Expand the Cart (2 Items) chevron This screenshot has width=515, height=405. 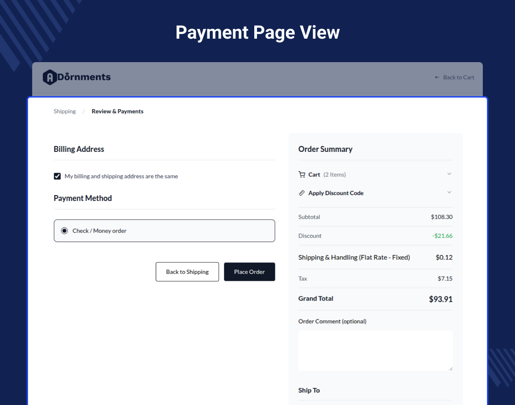[449, 174]
